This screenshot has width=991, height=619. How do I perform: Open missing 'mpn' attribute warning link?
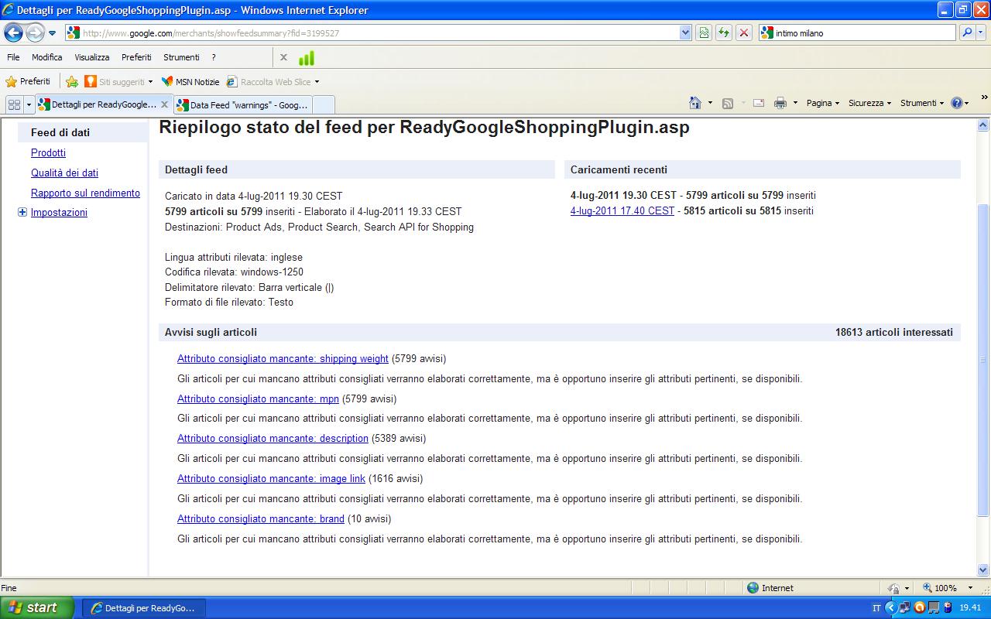[258, 398]
